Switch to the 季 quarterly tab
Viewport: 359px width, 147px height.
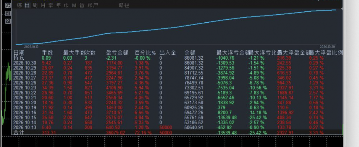pos(51,5)
